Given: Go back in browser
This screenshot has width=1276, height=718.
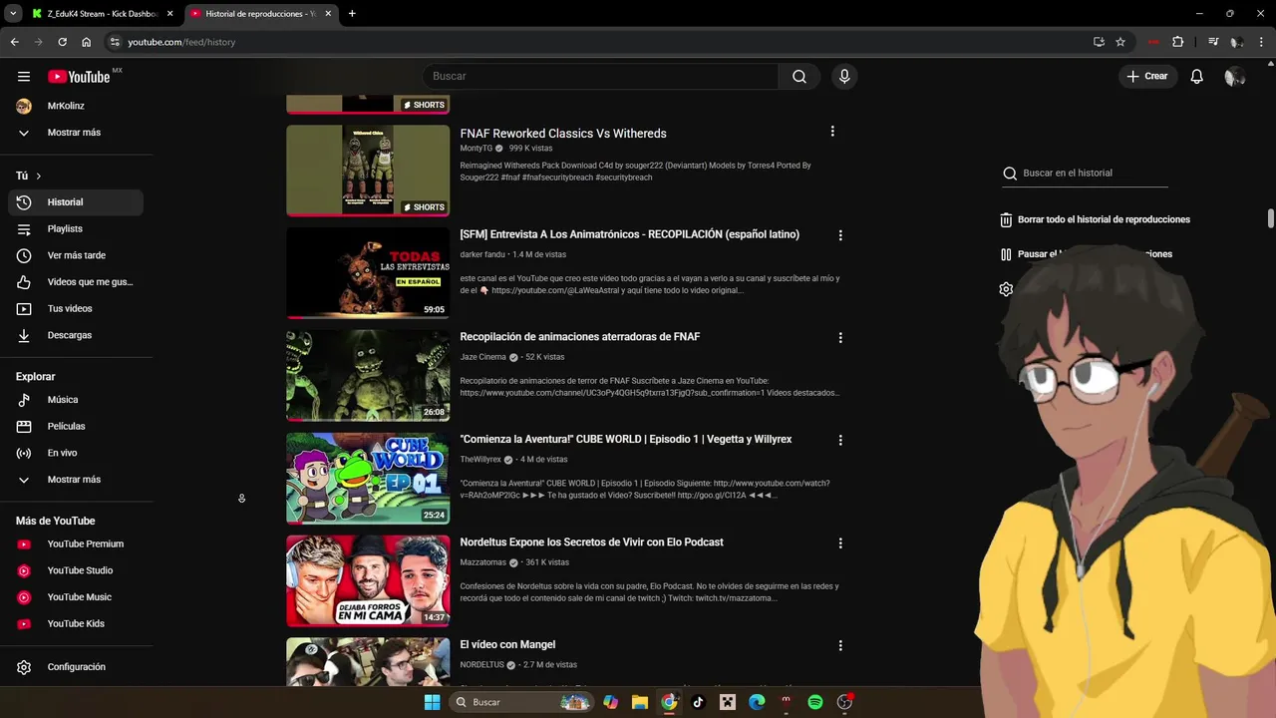Looking at the screenshot, I should click(14, 42).
